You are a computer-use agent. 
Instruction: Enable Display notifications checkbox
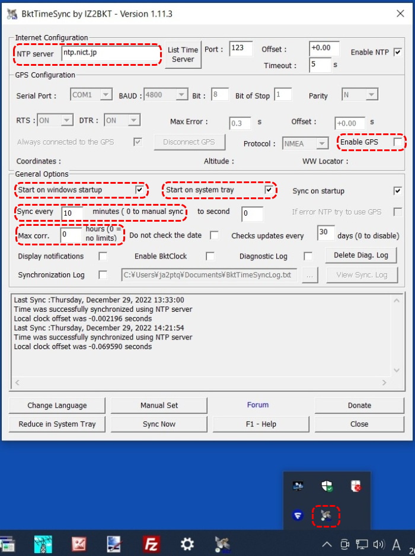(x=103, y=257)
